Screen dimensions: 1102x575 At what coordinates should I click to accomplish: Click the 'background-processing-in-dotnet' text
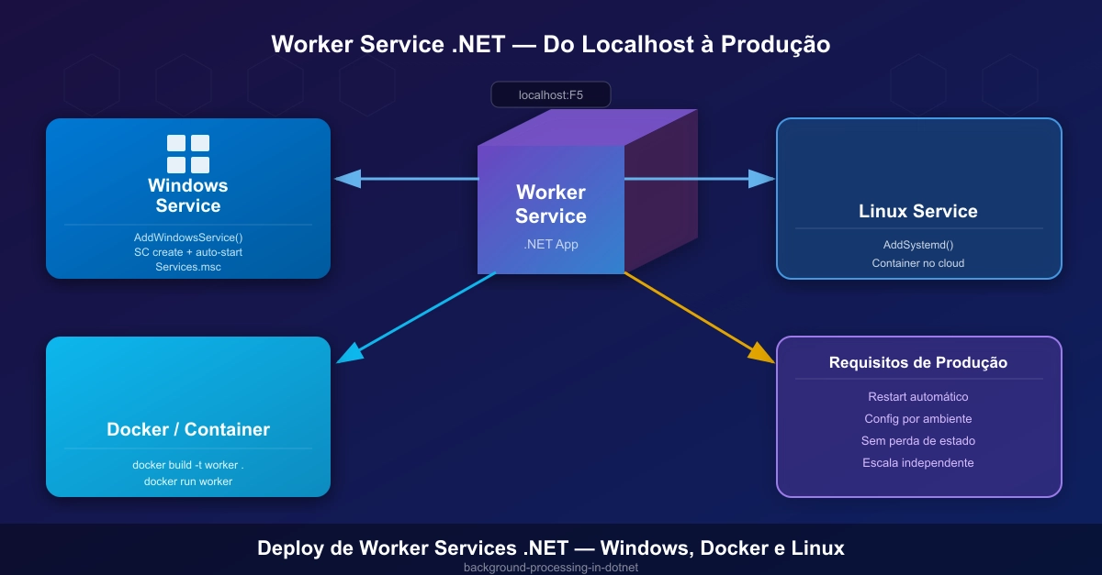coord(551,568)
